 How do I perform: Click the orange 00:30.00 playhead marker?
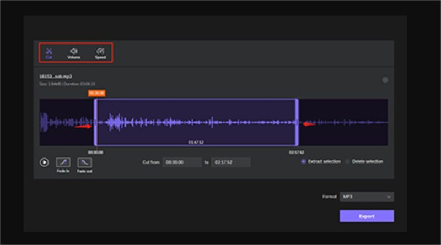[x=96, y=93]
